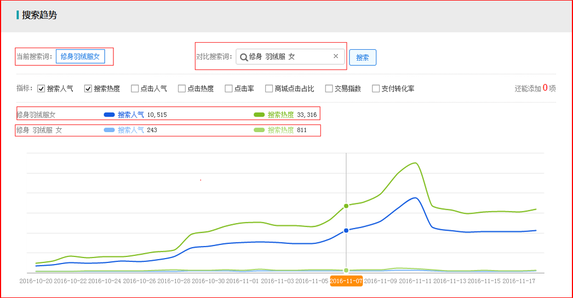Uncheck the 搜索热度 checkbox
Image resolution: width=573 pixels, height=298 pixels.
(88, 89)
